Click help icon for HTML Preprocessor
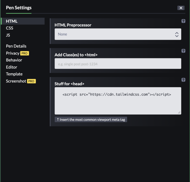The image size is (190, 182). pyautogui.click(x=183, y=21)
